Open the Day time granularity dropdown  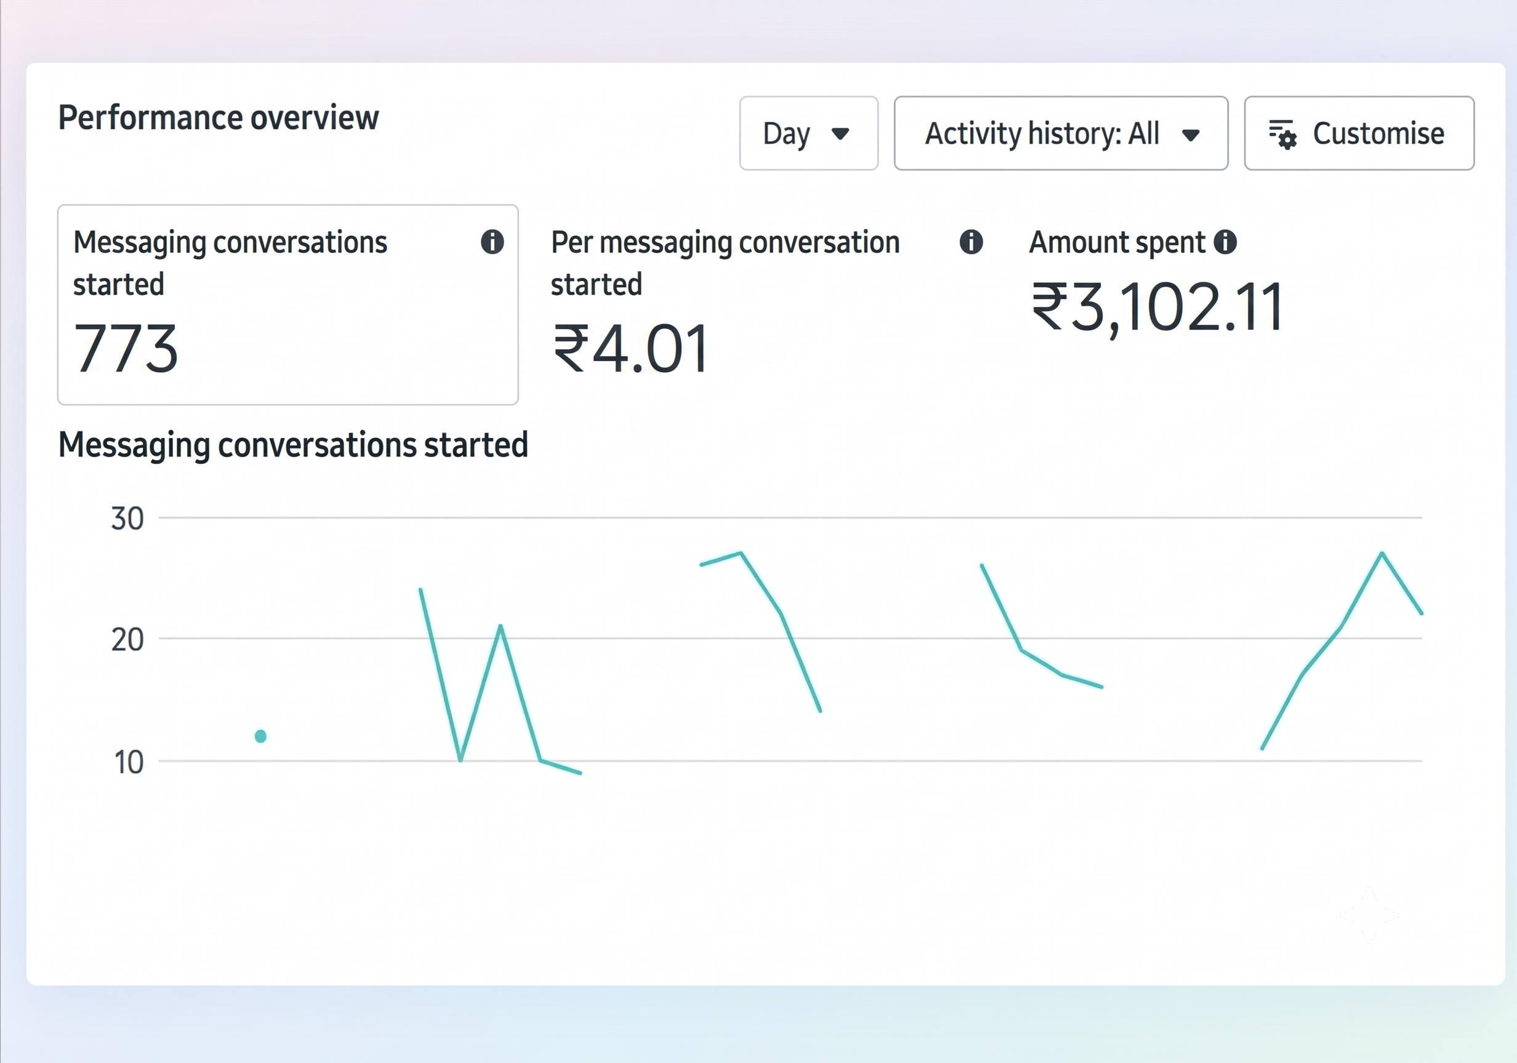coord(809,133)
